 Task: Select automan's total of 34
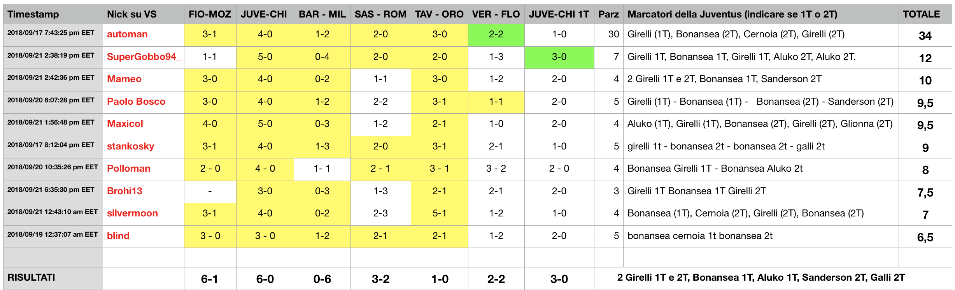925,35
